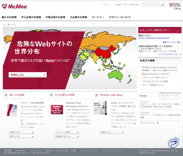The width and height of the screenshot is (183, 156).
Task: Open WEBサイトに関するご意見・ご感想 footer link
Action: click(x=61, y=151)
